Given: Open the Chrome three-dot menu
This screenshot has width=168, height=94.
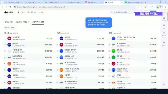Looking at the screenshot, I should 166,7.
